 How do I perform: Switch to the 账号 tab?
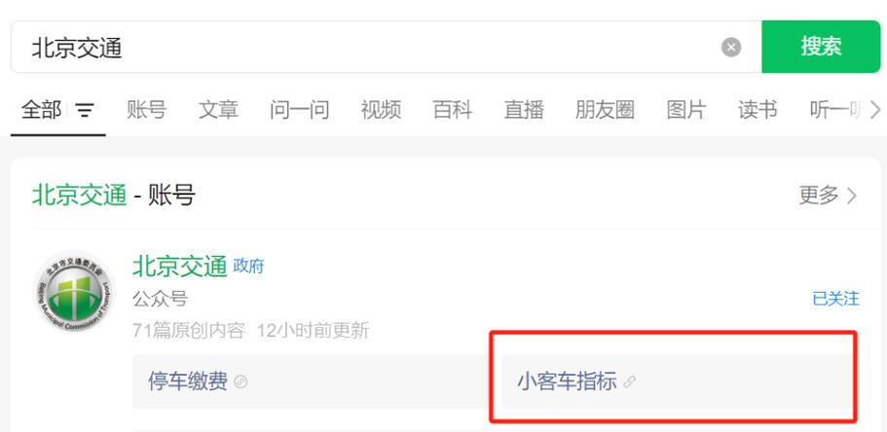click(x=146, y=110)
